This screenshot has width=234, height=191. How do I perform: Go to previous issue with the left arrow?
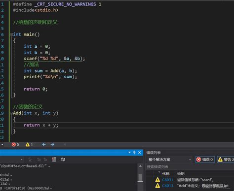(x=44, y=145)
